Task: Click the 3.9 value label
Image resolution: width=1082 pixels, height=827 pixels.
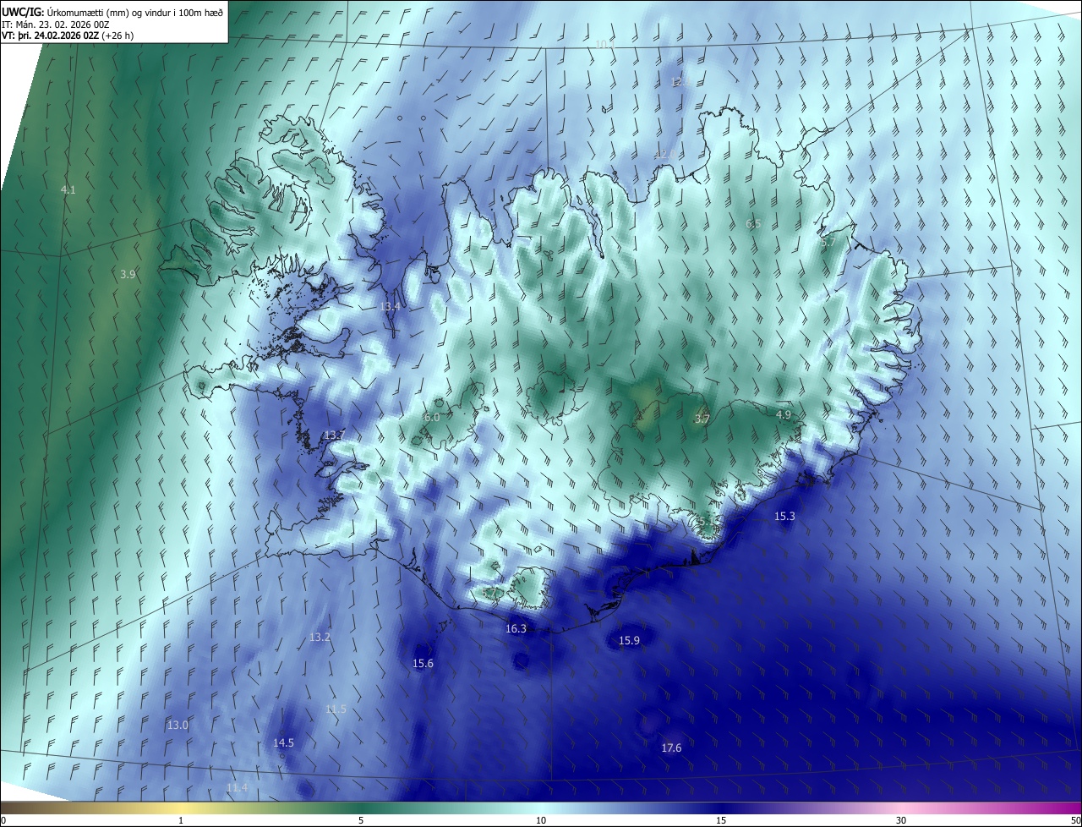Action: click(128, 274)
